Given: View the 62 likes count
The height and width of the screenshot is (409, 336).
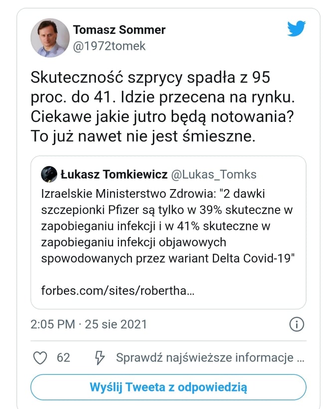Looking at the screenshot, I should [63, 357].
